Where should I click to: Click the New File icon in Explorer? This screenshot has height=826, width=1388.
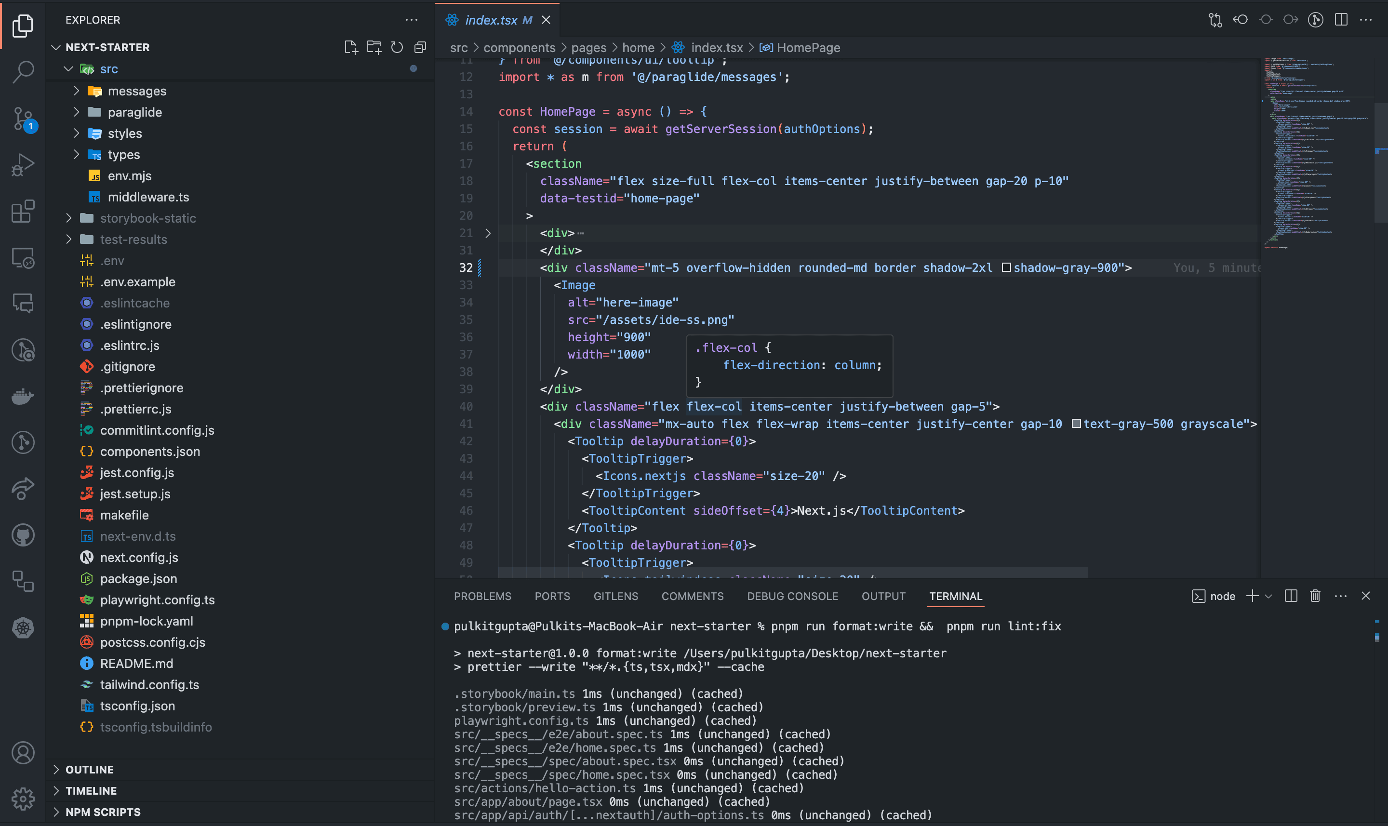coord(351,47)
